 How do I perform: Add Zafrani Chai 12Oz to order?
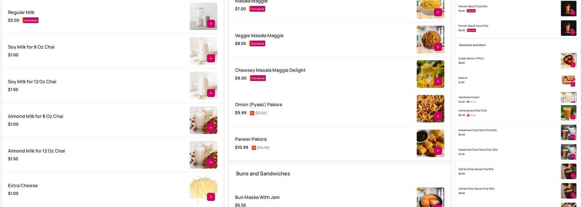[573, 195]
